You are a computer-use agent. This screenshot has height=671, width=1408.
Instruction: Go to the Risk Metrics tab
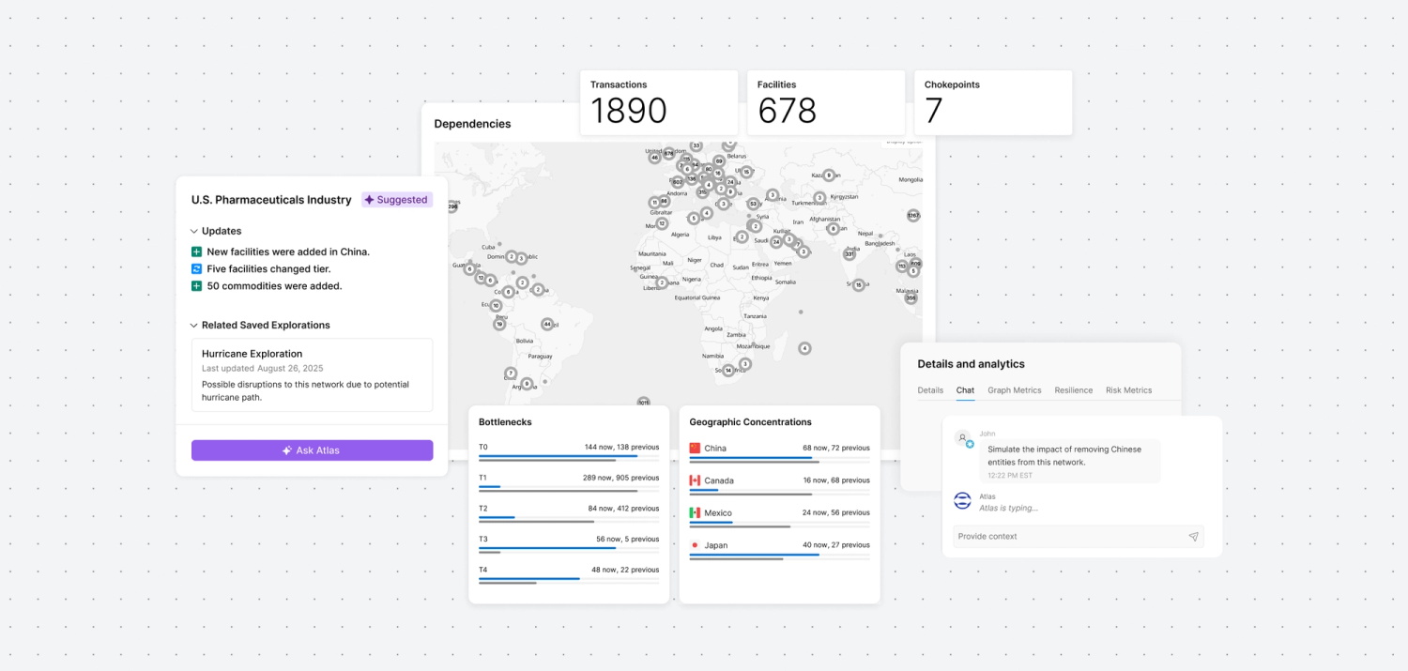pos(1128,390)
